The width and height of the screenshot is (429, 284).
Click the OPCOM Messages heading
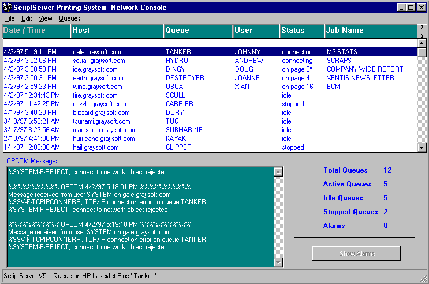(x=32, y=161)
